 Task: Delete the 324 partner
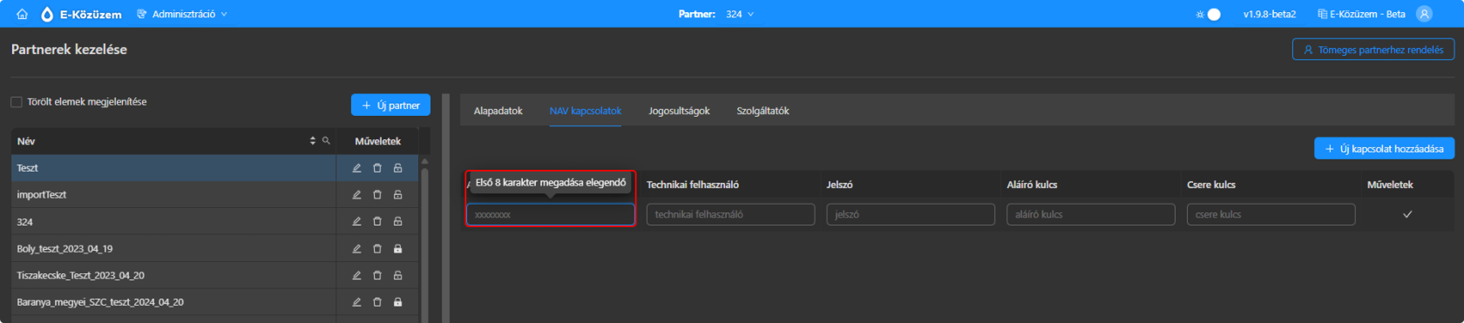pyautogui.click(x=377, y=222)
